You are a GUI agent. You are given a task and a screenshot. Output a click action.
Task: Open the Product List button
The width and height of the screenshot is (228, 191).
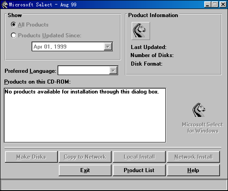(139, 170)
